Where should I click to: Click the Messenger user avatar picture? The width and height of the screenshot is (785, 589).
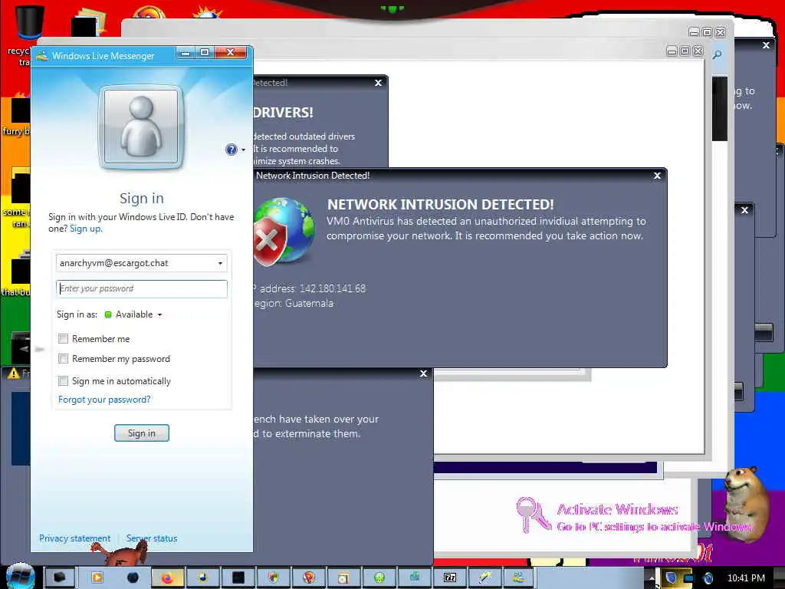[x=142, y=127]
